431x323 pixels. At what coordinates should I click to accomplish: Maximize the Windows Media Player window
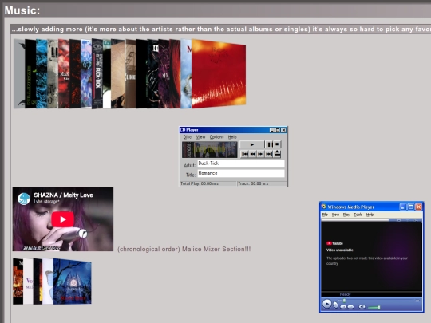(x=411, y=207)
